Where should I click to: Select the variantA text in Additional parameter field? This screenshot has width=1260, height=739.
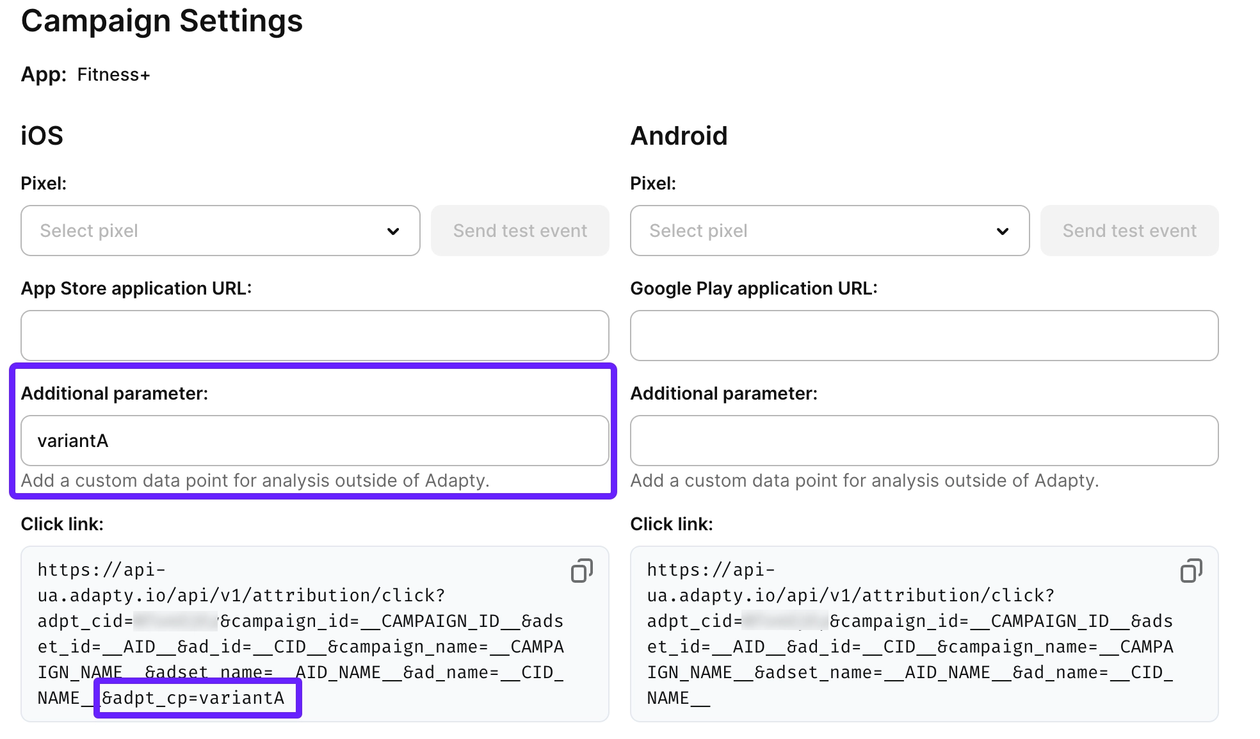coord(74,440)
